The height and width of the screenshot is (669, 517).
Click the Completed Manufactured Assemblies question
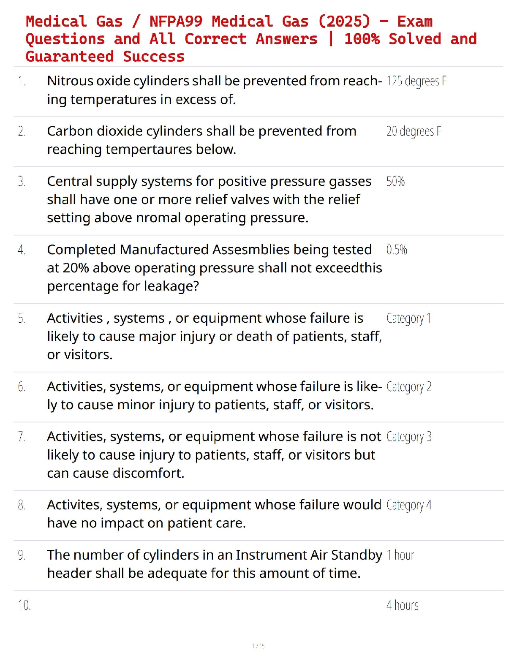[x=215, y=268]
